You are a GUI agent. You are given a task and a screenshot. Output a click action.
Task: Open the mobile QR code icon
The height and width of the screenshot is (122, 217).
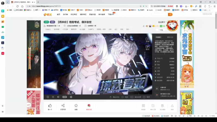point(143,106)
